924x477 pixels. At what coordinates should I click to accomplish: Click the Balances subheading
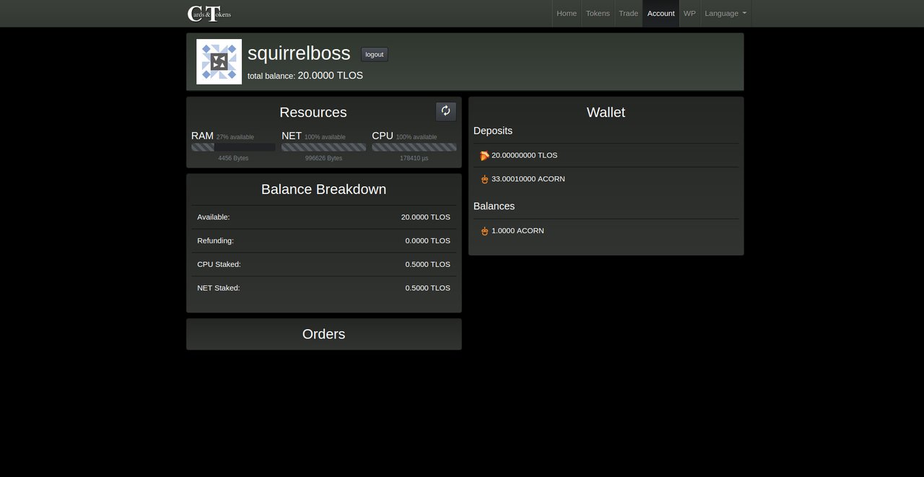pyautogui.click(x=494, y=206)
